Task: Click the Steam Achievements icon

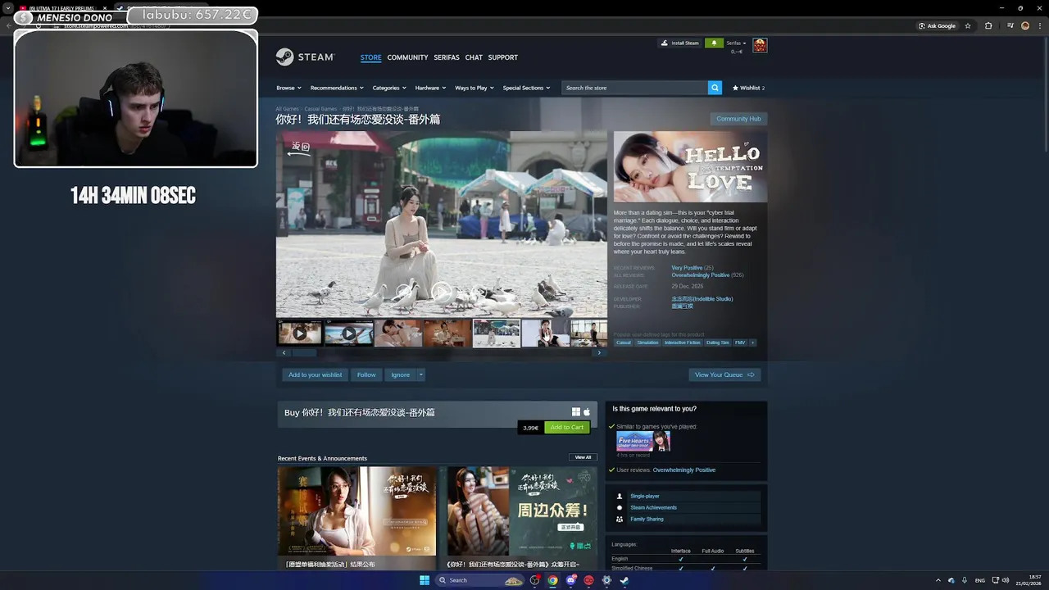Action: 620,507
